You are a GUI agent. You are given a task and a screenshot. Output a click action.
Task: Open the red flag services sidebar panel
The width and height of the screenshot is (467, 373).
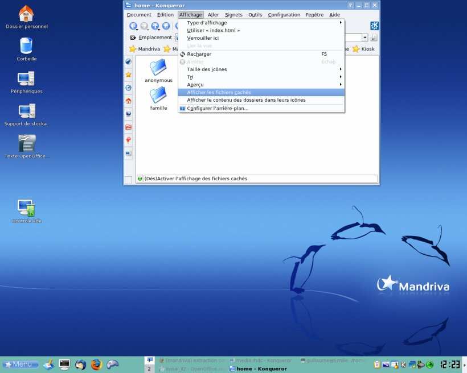[x=128, y=140]
